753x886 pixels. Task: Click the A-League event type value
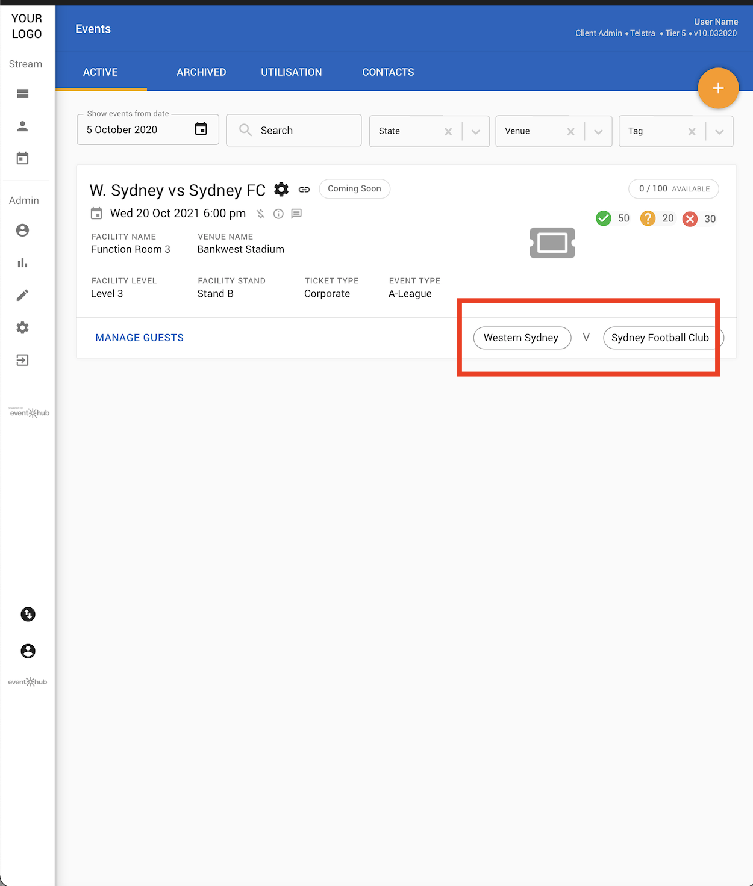410,294
